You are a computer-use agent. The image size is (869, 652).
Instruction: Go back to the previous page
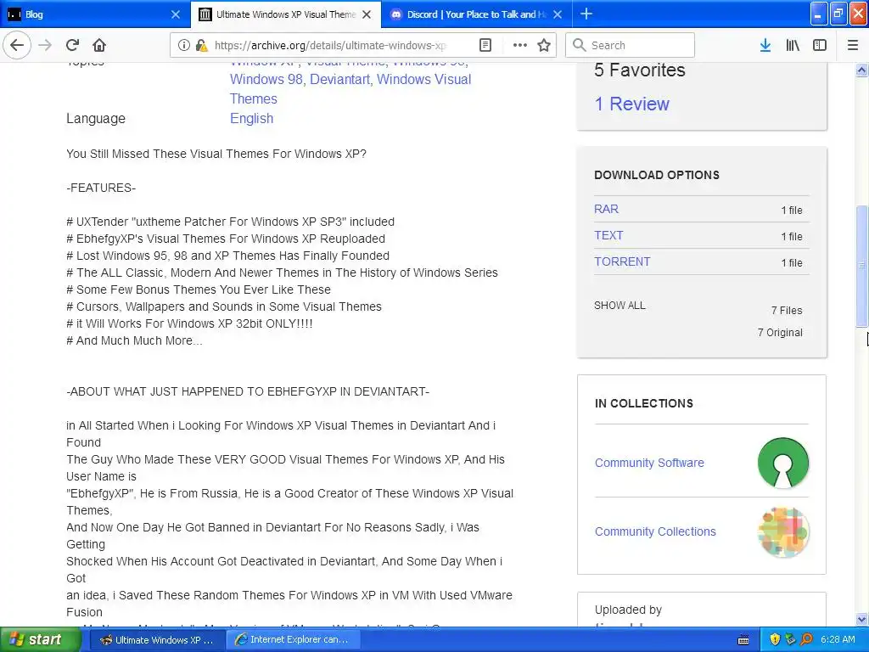tap(17, 45)
